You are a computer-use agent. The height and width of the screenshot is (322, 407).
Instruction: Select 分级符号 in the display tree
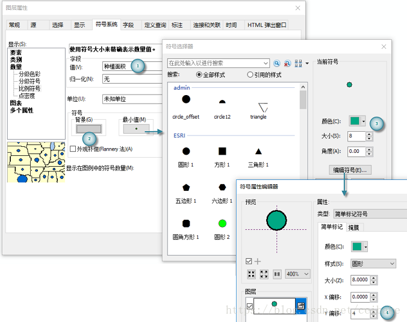tap(30, 81)
